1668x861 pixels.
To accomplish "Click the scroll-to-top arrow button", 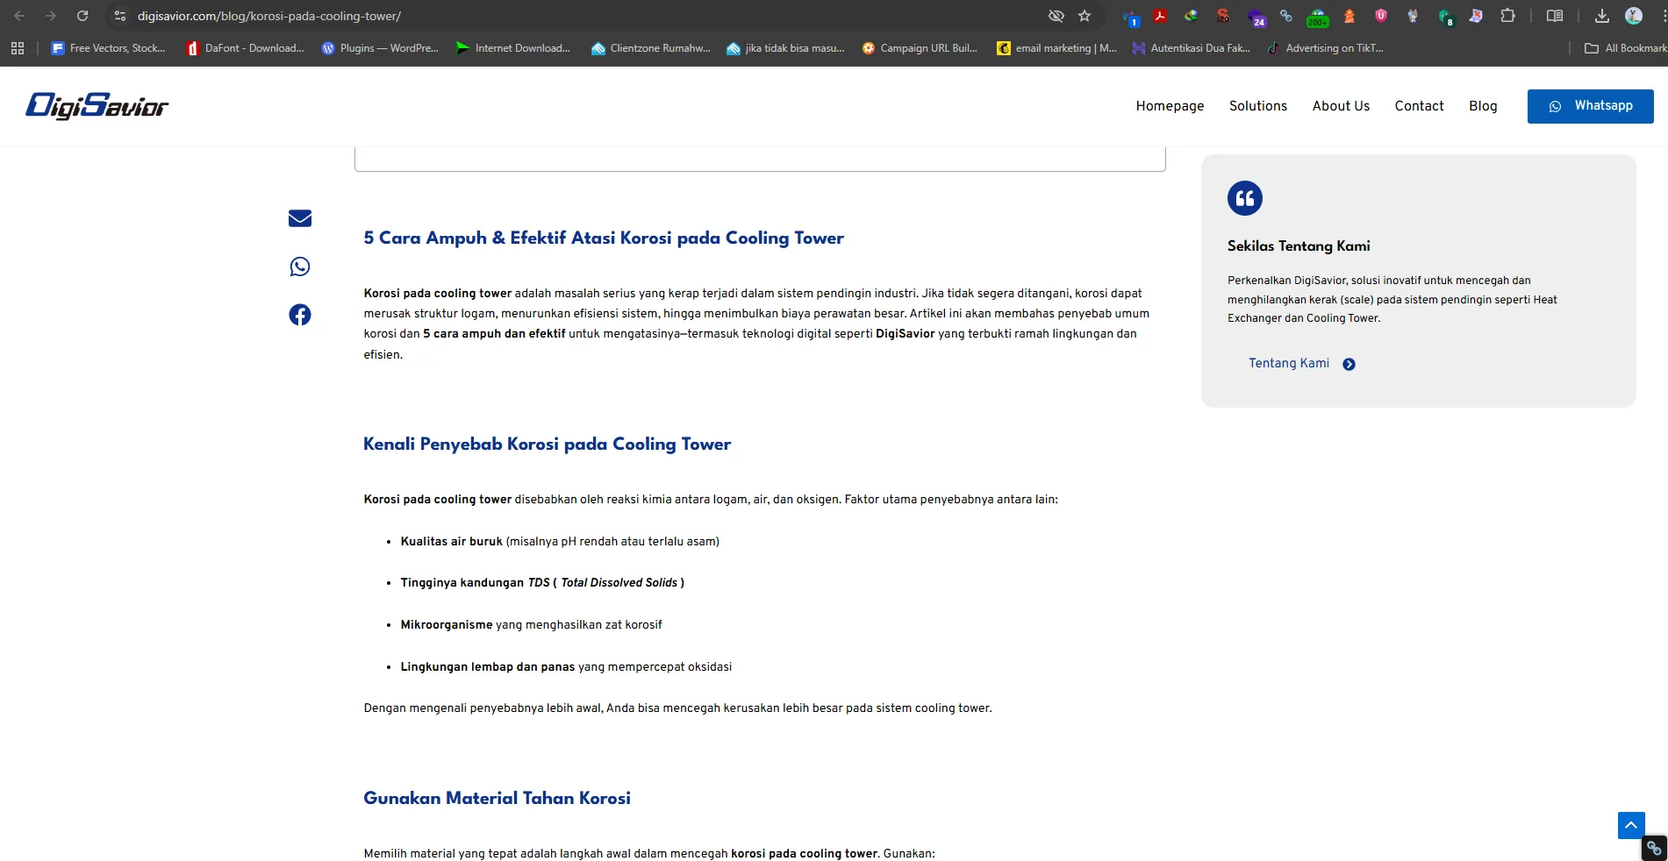I will point(1630,825).
